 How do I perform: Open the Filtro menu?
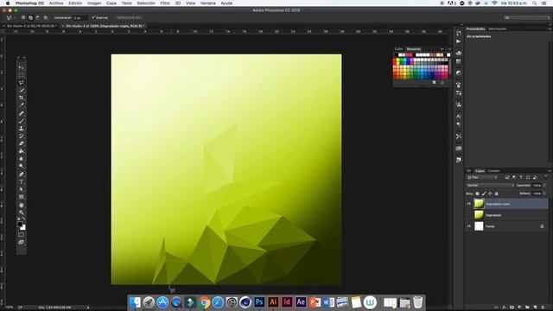pyautogui.click(x=165, y=3)
